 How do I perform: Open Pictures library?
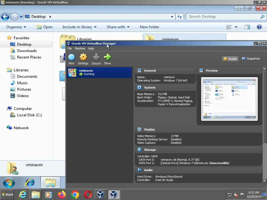[24, 89]
